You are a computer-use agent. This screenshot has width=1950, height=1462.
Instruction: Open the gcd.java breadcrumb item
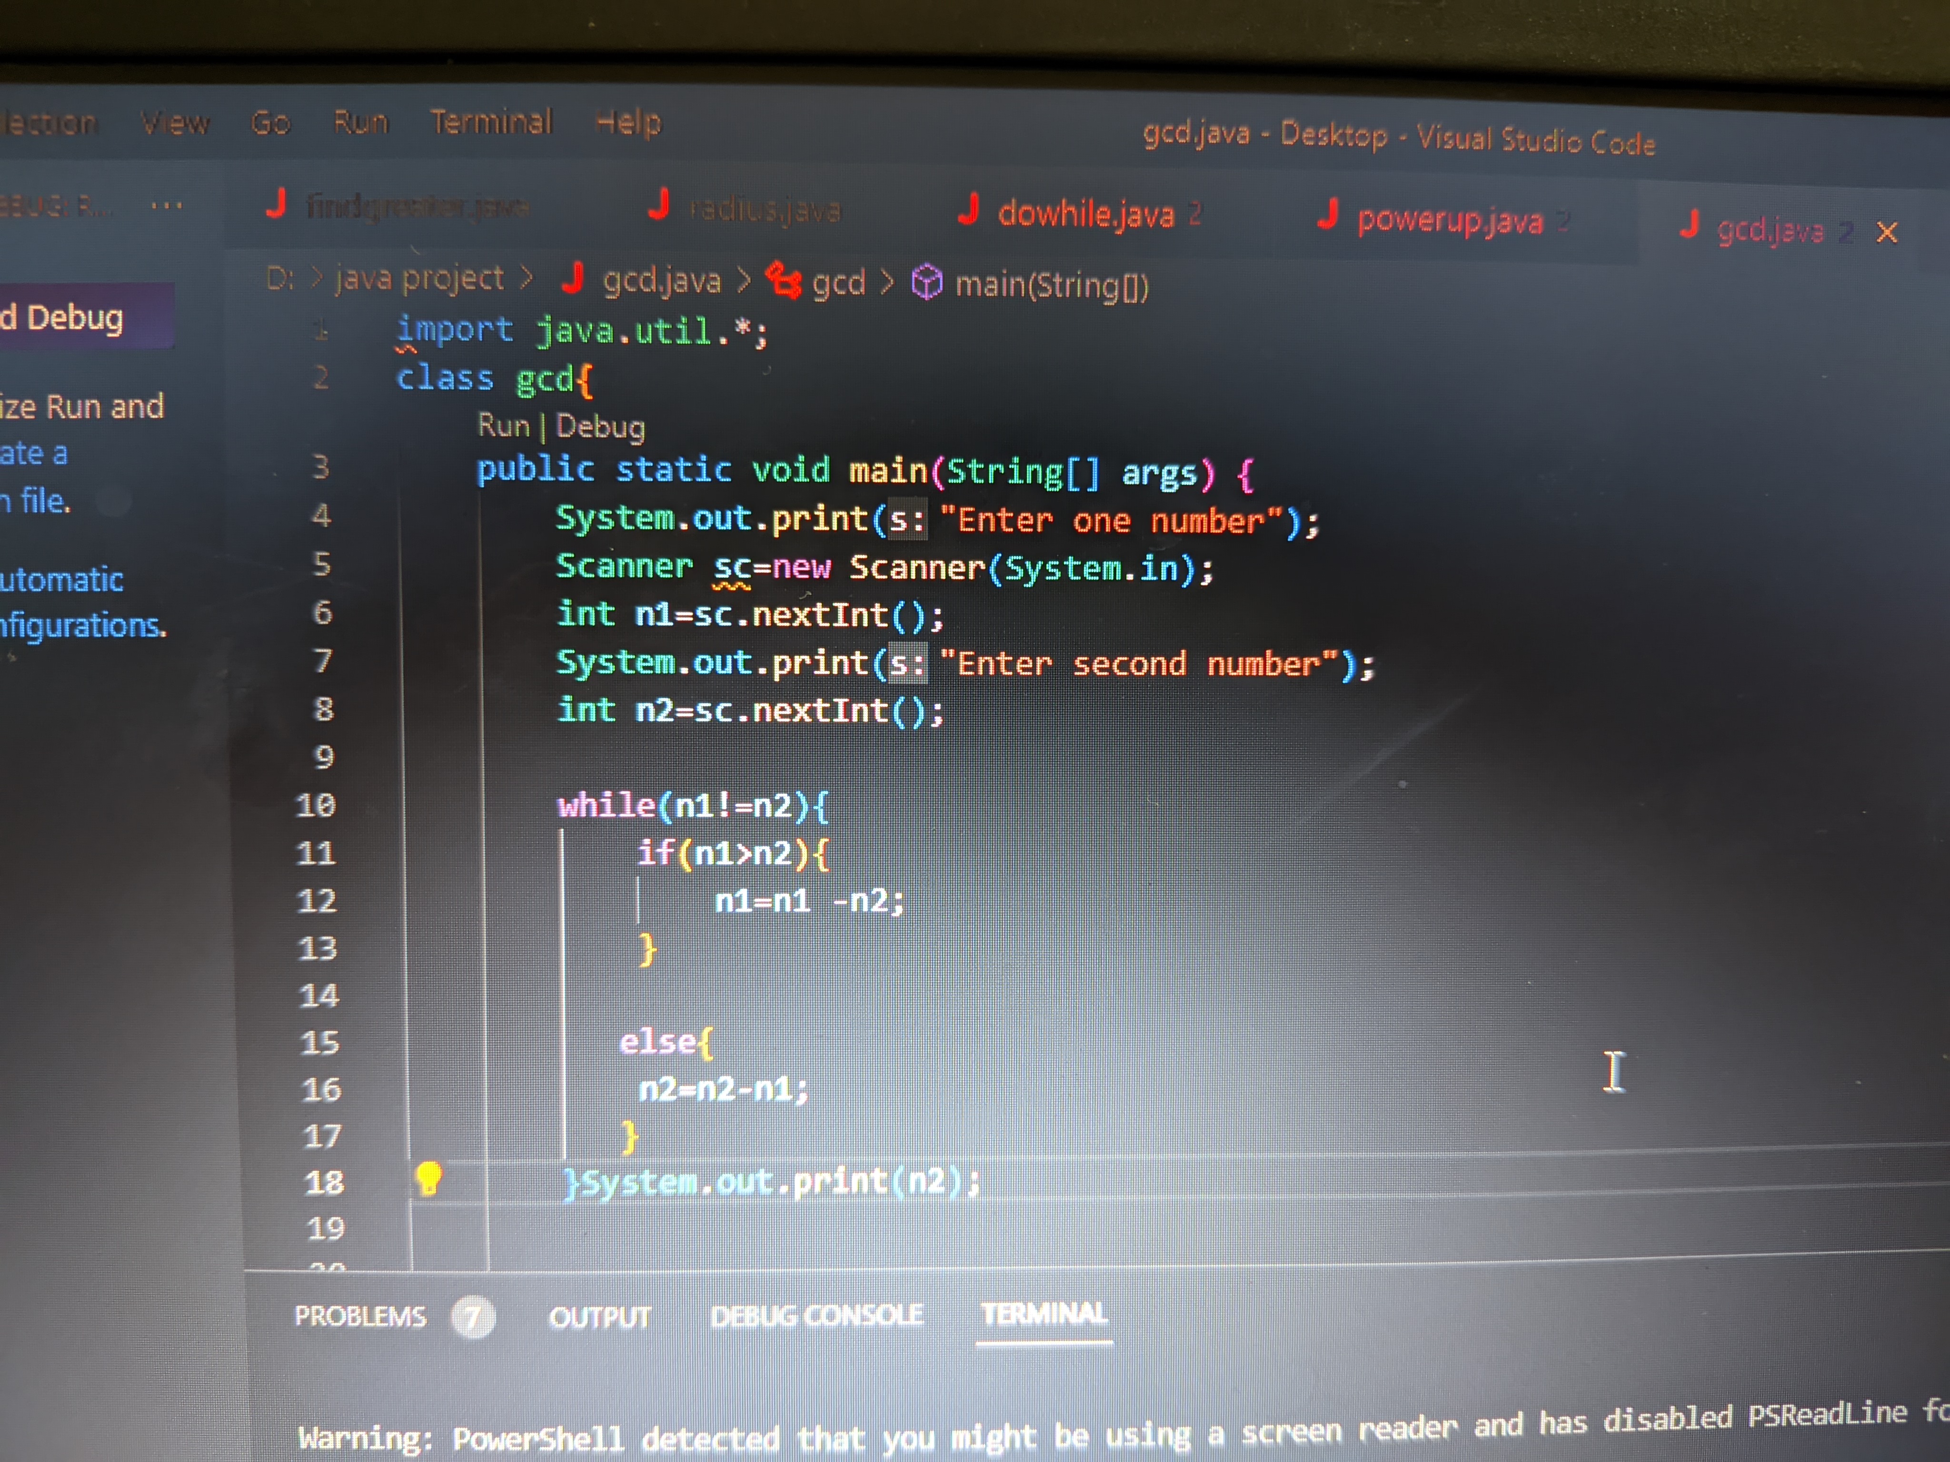coord(661,281)
